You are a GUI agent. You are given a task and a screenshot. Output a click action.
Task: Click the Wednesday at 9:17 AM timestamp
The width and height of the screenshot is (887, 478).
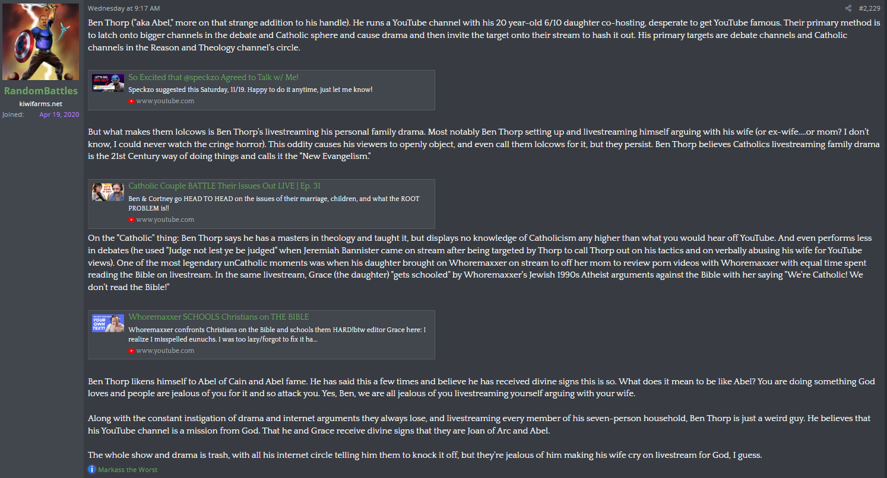pos(123,8)
